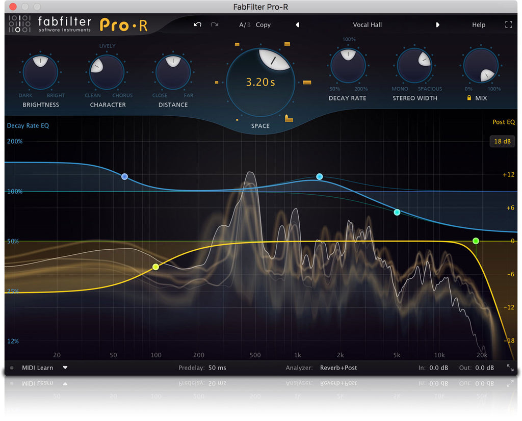Click the Out 0.0 dB level value
The height and width of the screenshot is (421, 522).
484,368
